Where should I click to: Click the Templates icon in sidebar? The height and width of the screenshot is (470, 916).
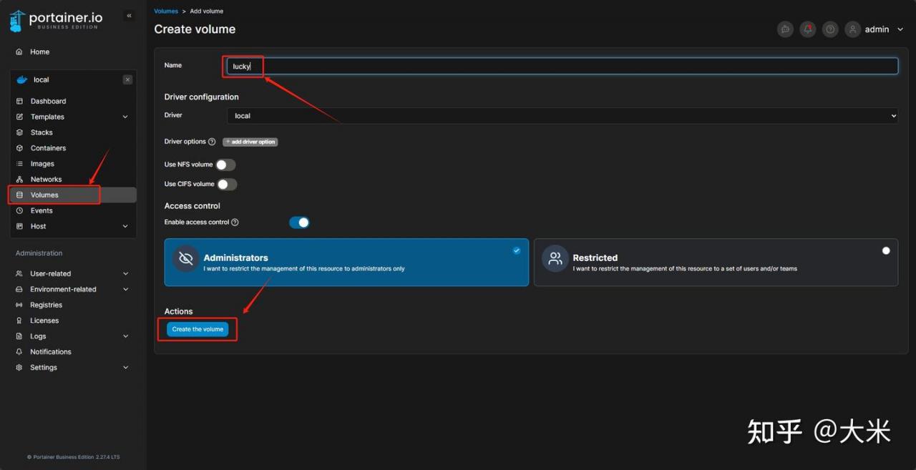point(20,117)
